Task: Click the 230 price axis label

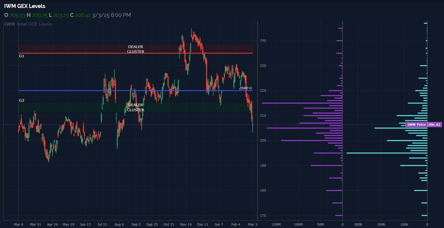Action: coord(263,66)
